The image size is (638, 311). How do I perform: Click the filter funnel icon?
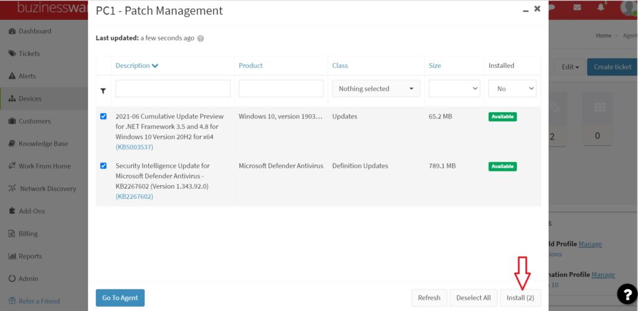point(103,91)
